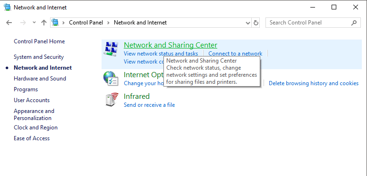
Task: Click the Internet Options globe icon
Action: click(111, 79)
